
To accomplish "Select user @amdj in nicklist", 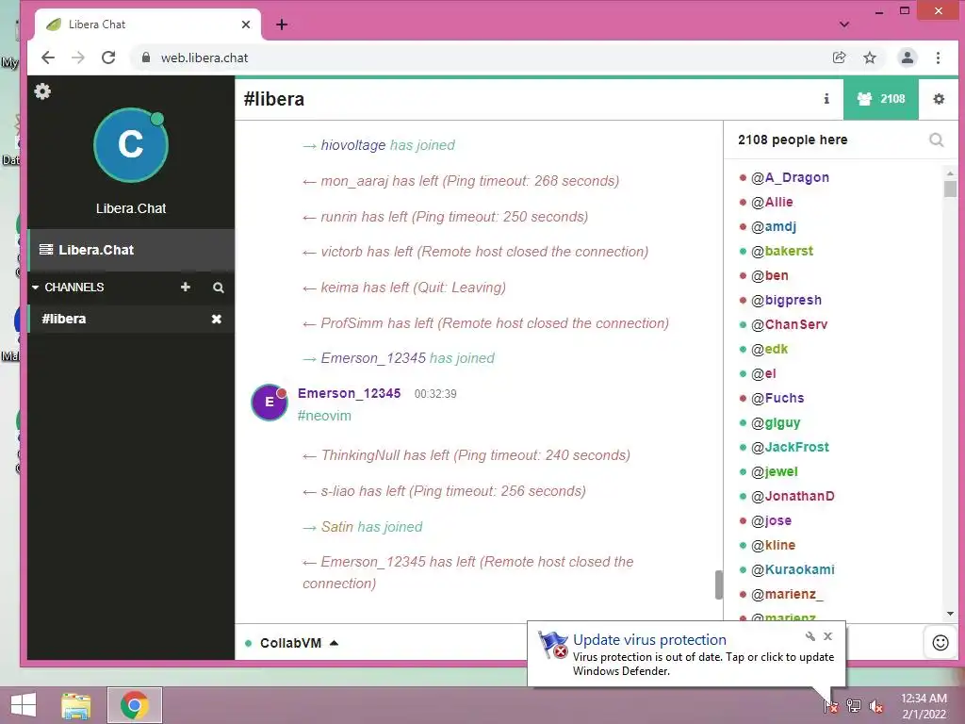I will 774,226.
